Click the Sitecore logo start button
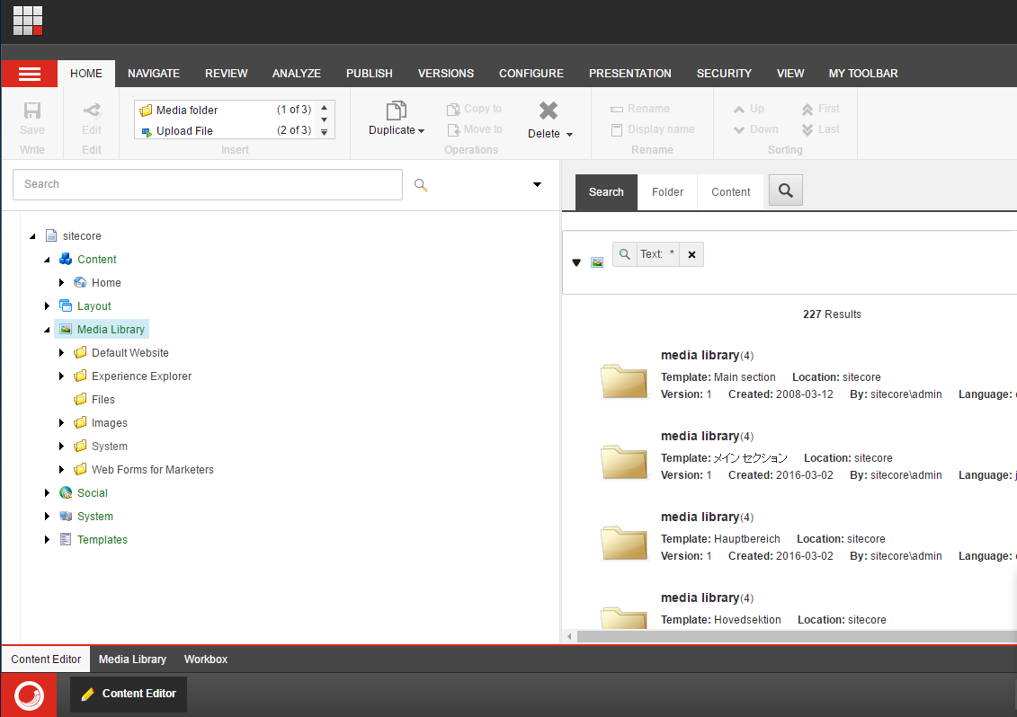This screenshot has width=1017, height=717. [29, 695]
